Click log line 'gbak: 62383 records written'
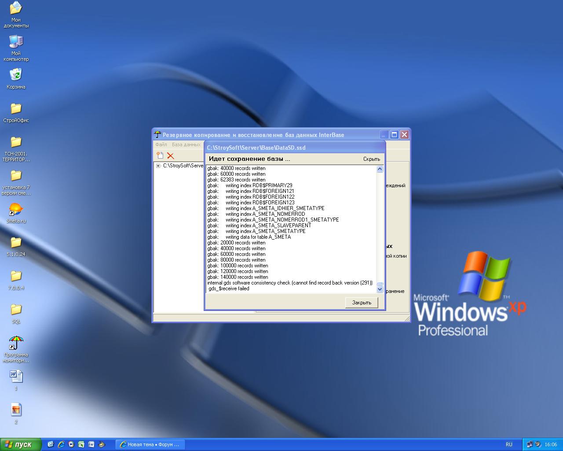Image resolution: width=563 pixels, height=451 pixels. pyautogui.click(x=236, y=180)
